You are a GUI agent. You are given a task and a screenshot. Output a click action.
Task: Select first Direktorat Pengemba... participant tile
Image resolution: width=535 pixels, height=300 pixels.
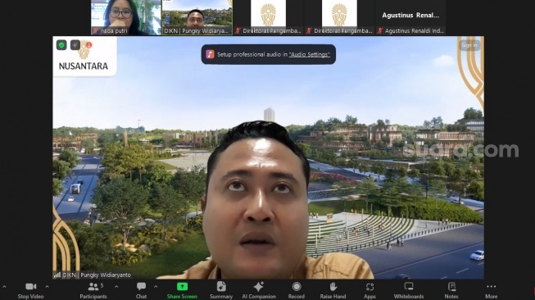pos(268,17)
